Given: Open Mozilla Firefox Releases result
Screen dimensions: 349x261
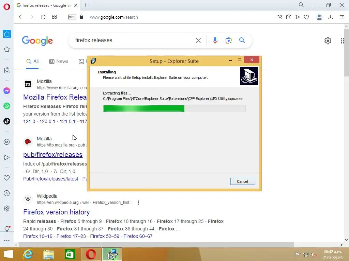Looking at the screenshot, I should pyautogui.click(x=55, y=97).
